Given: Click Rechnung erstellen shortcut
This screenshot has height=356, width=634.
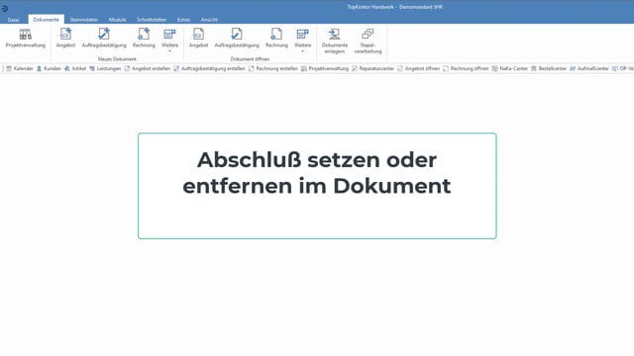Looking at the screenshot, I should [x=273, y=68].
